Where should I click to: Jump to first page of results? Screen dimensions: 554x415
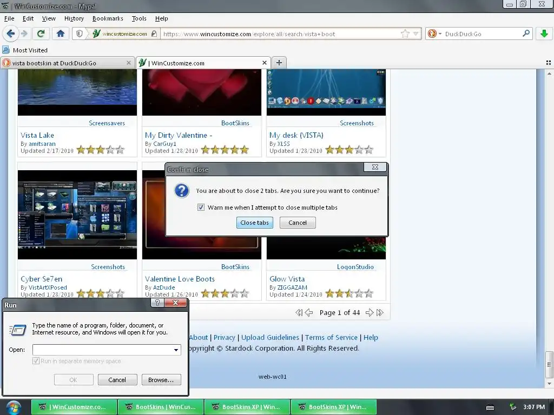[299, 313]
